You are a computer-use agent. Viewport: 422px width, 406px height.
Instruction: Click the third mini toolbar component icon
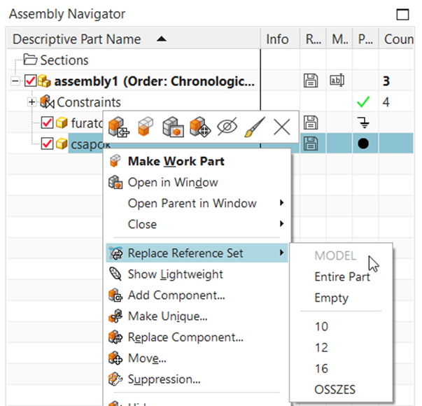pos(171,127)
